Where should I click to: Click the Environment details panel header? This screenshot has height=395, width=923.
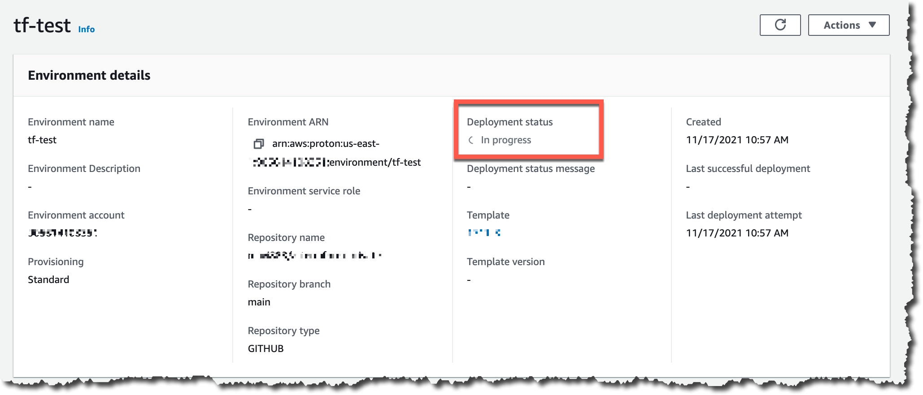tap(89, 75)
